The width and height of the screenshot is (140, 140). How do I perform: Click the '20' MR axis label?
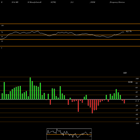tap(137, 97)
